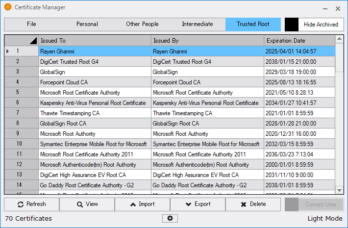The image size is (348, 228).
Task: Sort by the Issued By column header
Action: tap(207, 41)
